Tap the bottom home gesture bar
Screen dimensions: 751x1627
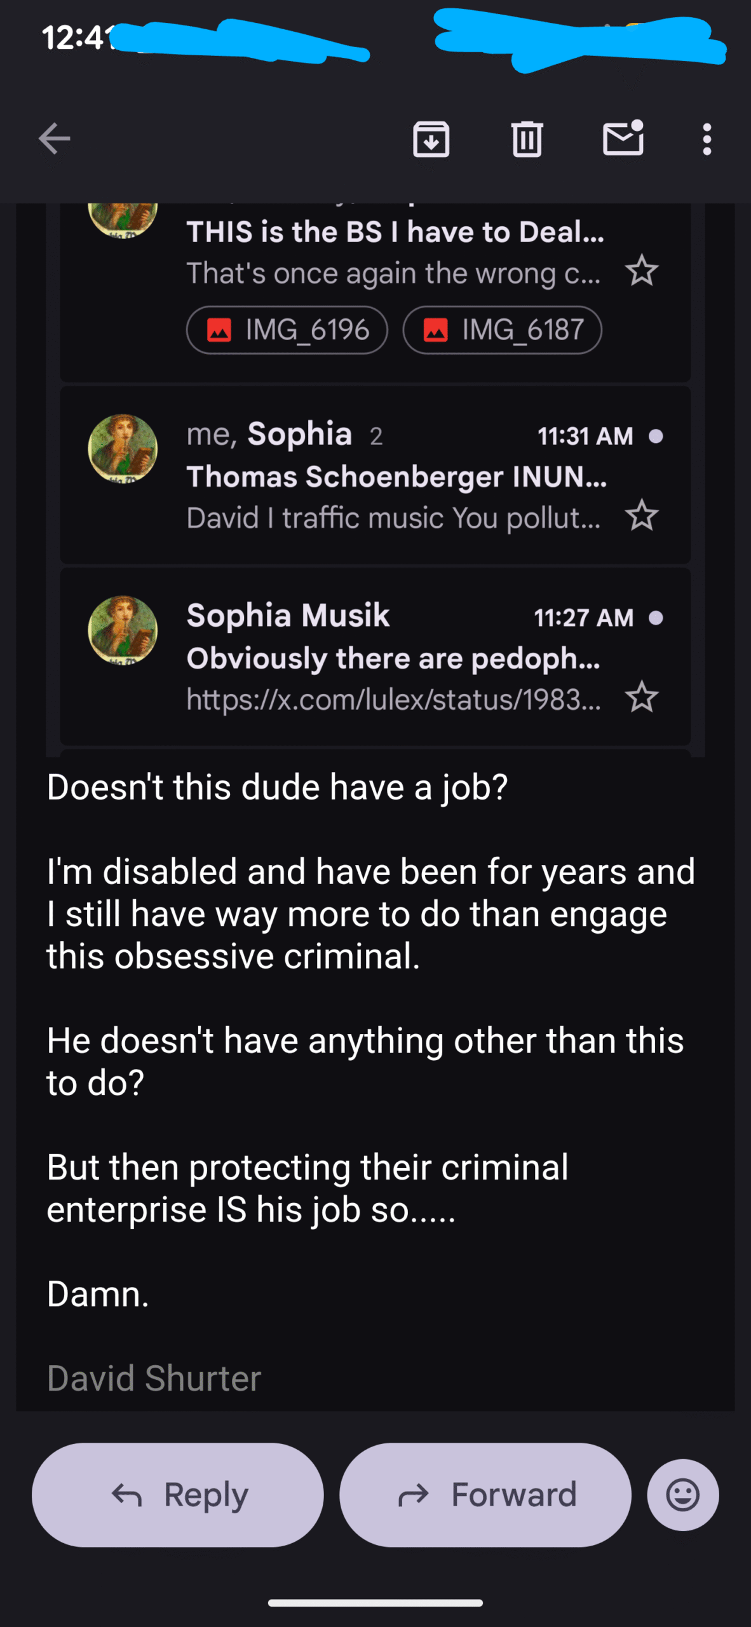pos(375,1603)
